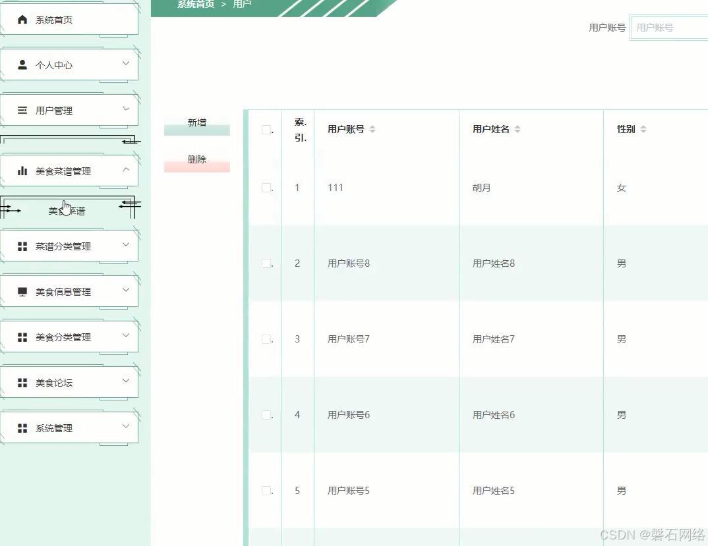Click the sort arrows on 性别 column
The height and width of the screenshot is (546, 708).
click(645, 129)
